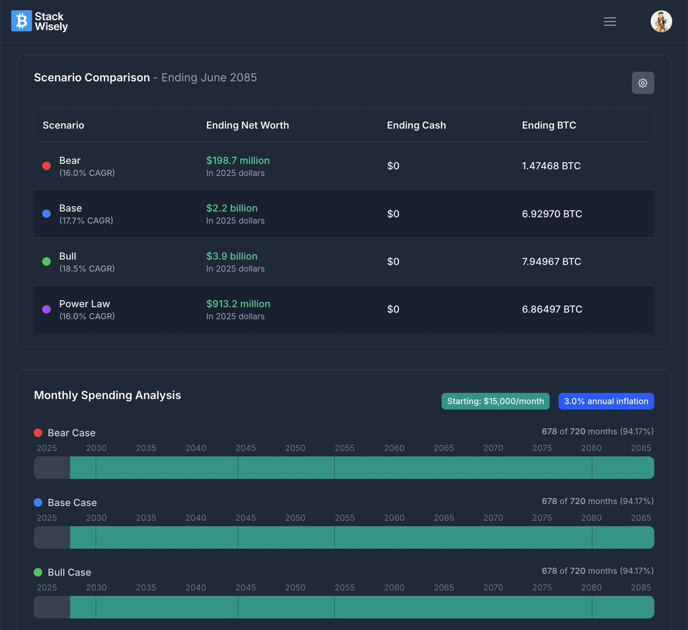Click the Bear Case spending timeline bar
The height and width of the screenshot is (630, 688).
point(344,468)
